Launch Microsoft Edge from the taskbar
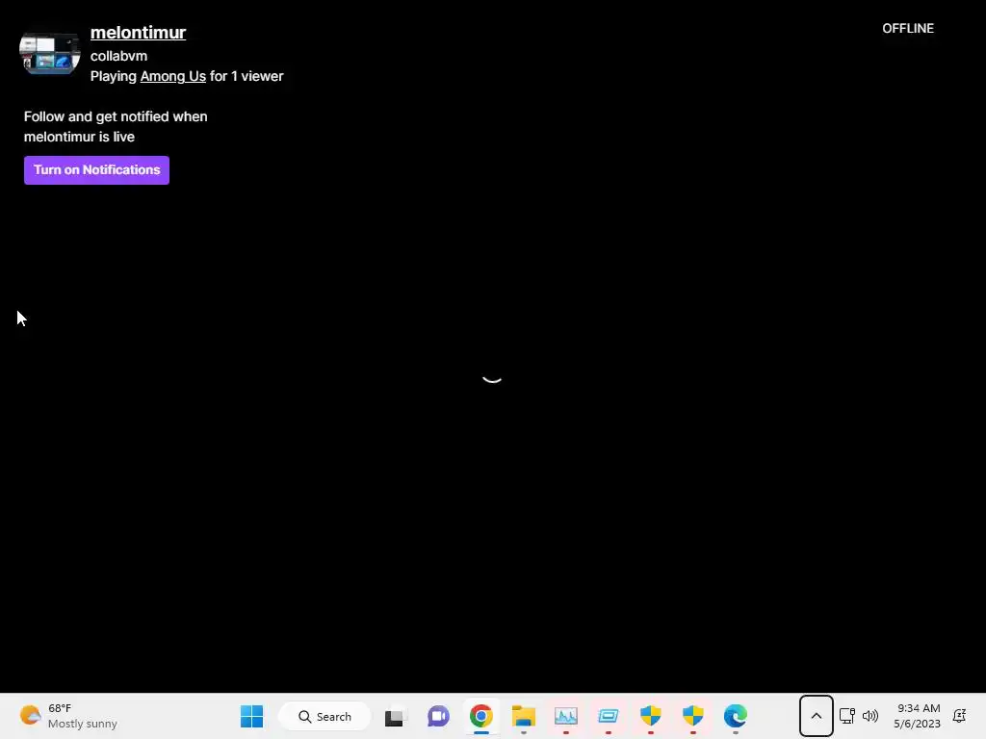Image resolution: width=986 pixels, height=739 pixels. point(736,716)
